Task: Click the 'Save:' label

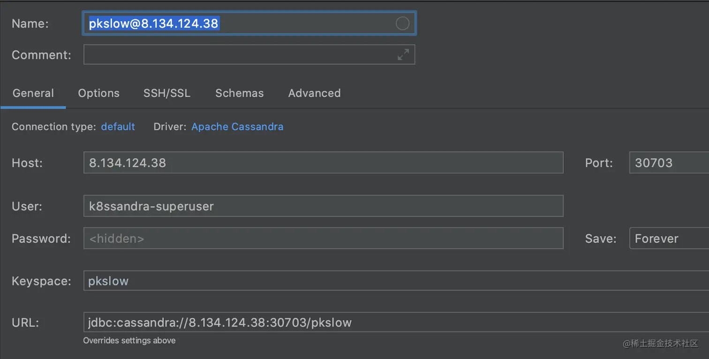Action: [x=601, y=238]
